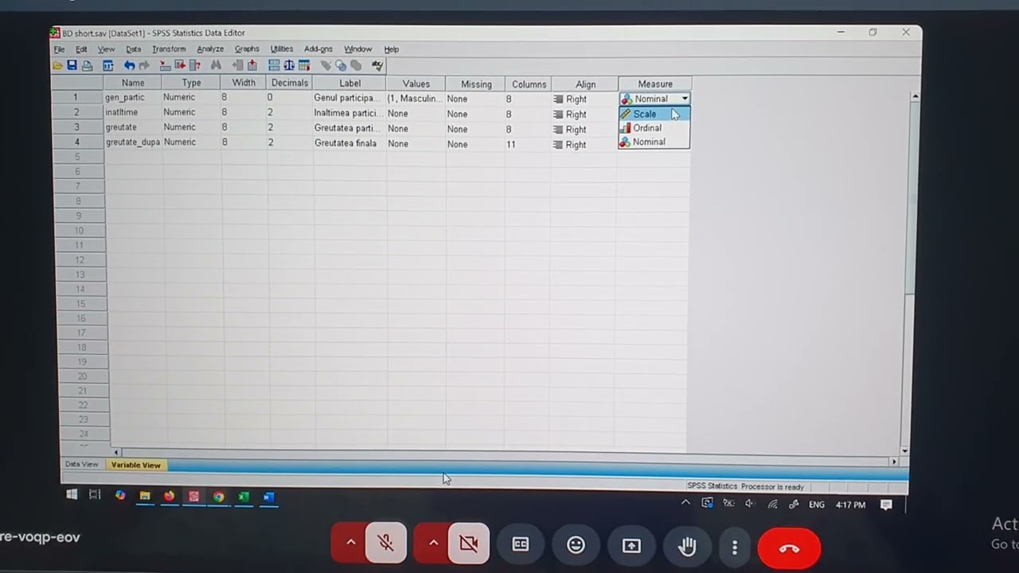
Task: Click the Print toolbar icon
Action: [87, 66]
